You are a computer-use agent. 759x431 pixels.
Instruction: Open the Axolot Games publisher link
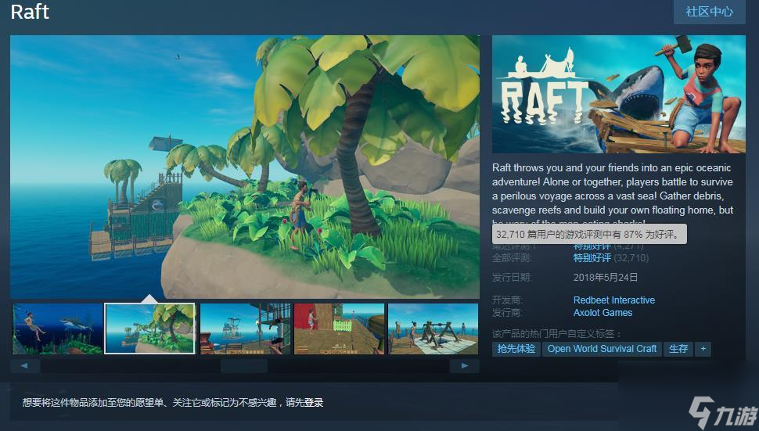pyautogui.click(x=603, y=313)
